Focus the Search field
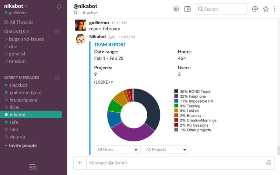The width and height of the screenshot is (280, 175). 221,9
